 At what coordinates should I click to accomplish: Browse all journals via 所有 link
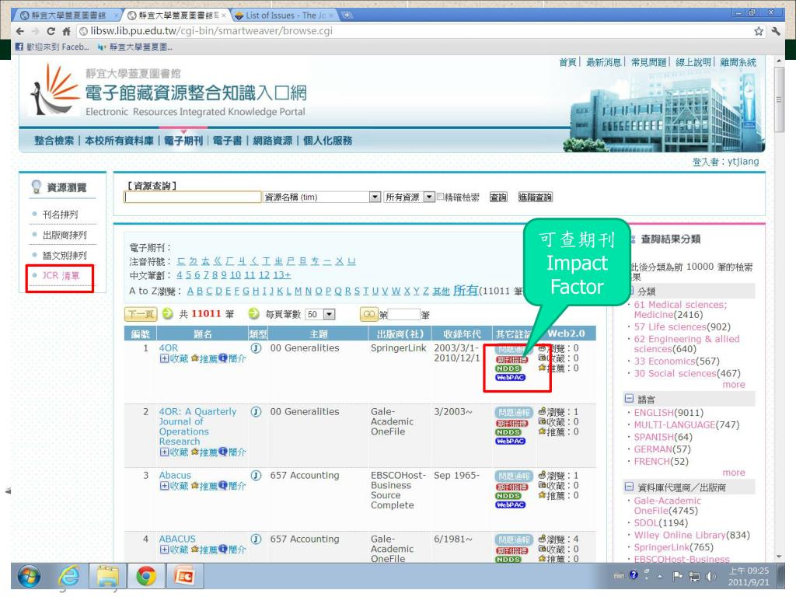pos(466,290)
